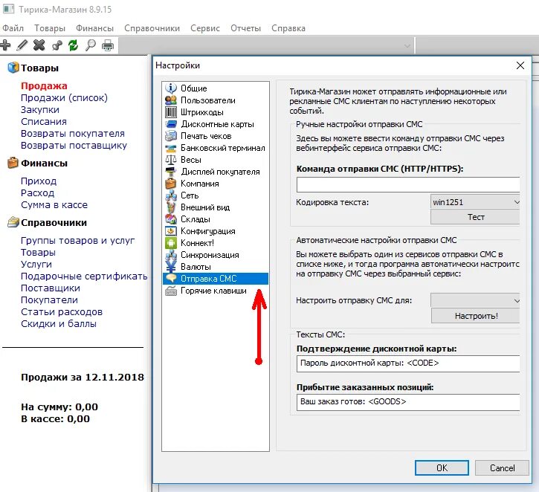Open Закупки in sidebar

click(40, 110)
